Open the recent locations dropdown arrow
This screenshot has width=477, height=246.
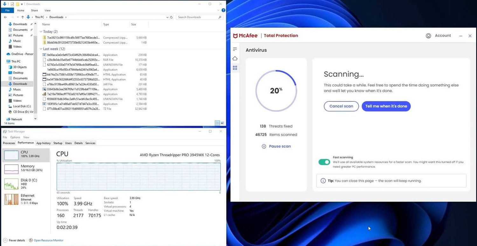17,17
